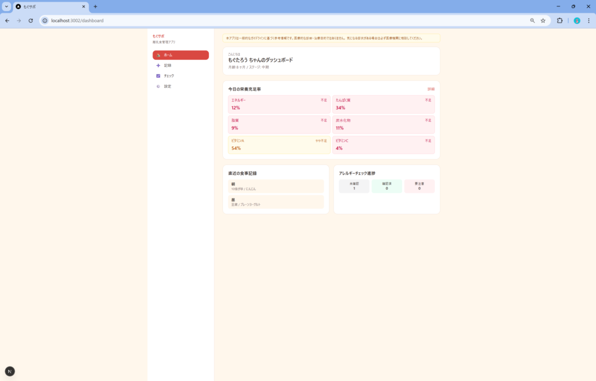Click the 未確認 allergy status tile

pos(354,186)
